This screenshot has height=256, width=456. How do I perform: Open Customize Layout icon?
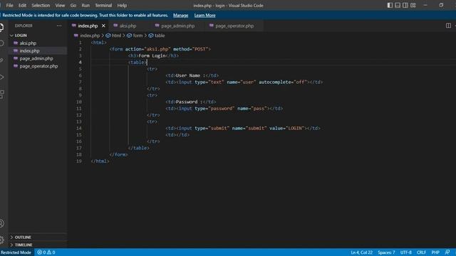pyautogui.click(x=413, y=5)
